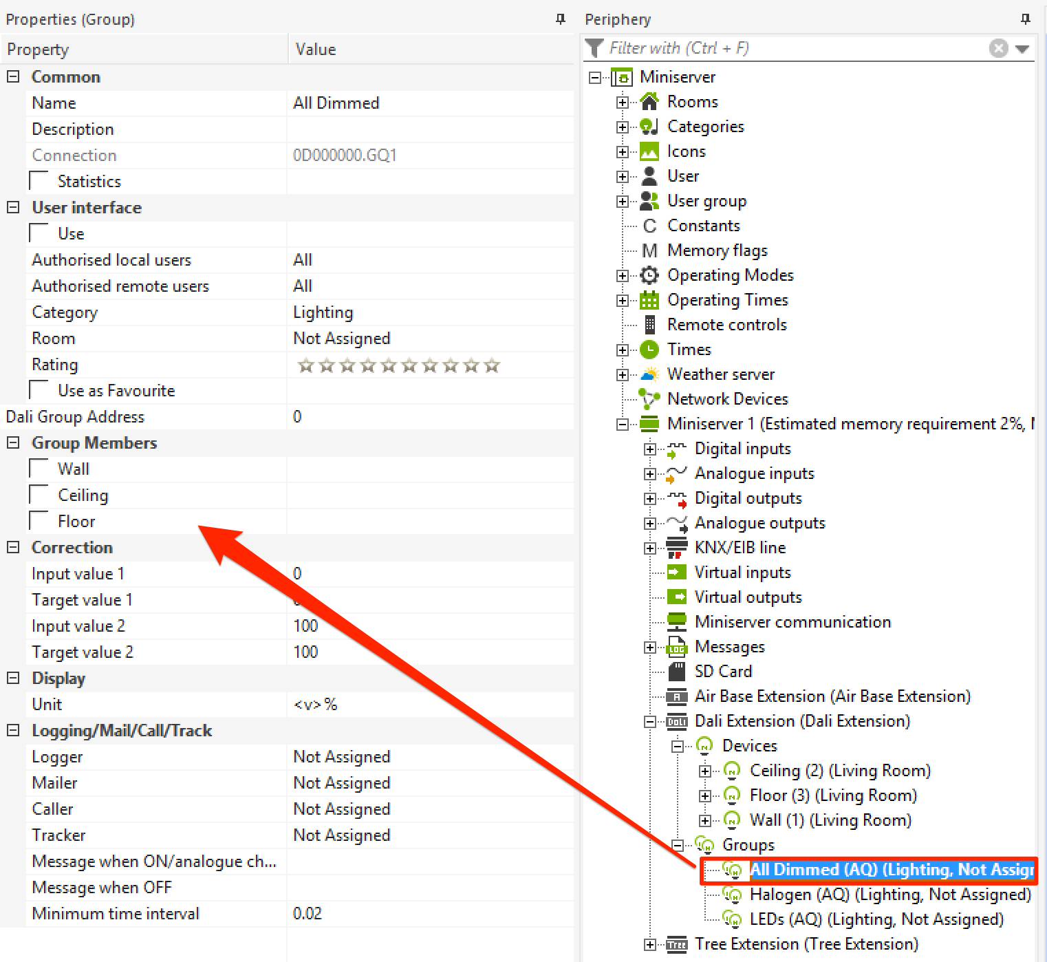Collapse the Correction property section
Screen dimensions: 1047x962
point(13,548)
